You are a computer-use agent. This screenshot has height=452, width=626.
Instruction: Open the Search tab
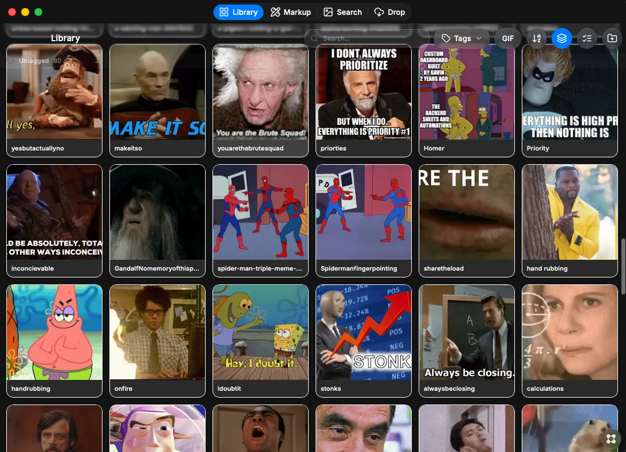coord(342,13)
